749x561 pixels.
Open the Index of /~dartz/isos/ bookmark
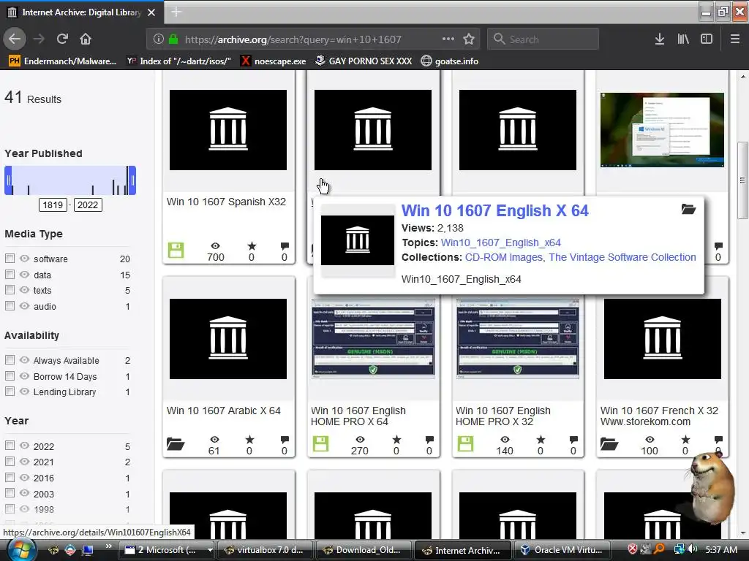click(178, 61)
